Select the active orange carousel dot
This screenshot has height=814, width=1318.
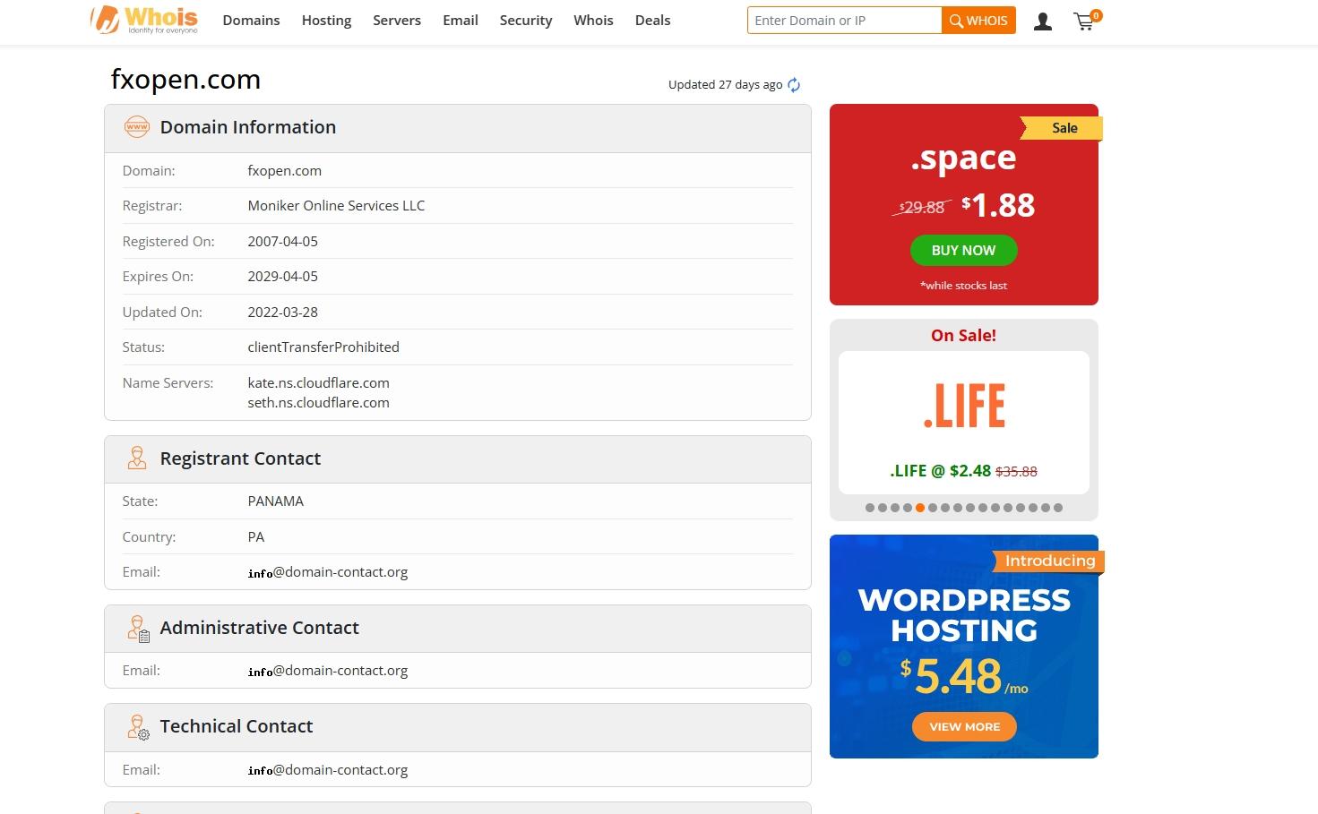[920, 508]
